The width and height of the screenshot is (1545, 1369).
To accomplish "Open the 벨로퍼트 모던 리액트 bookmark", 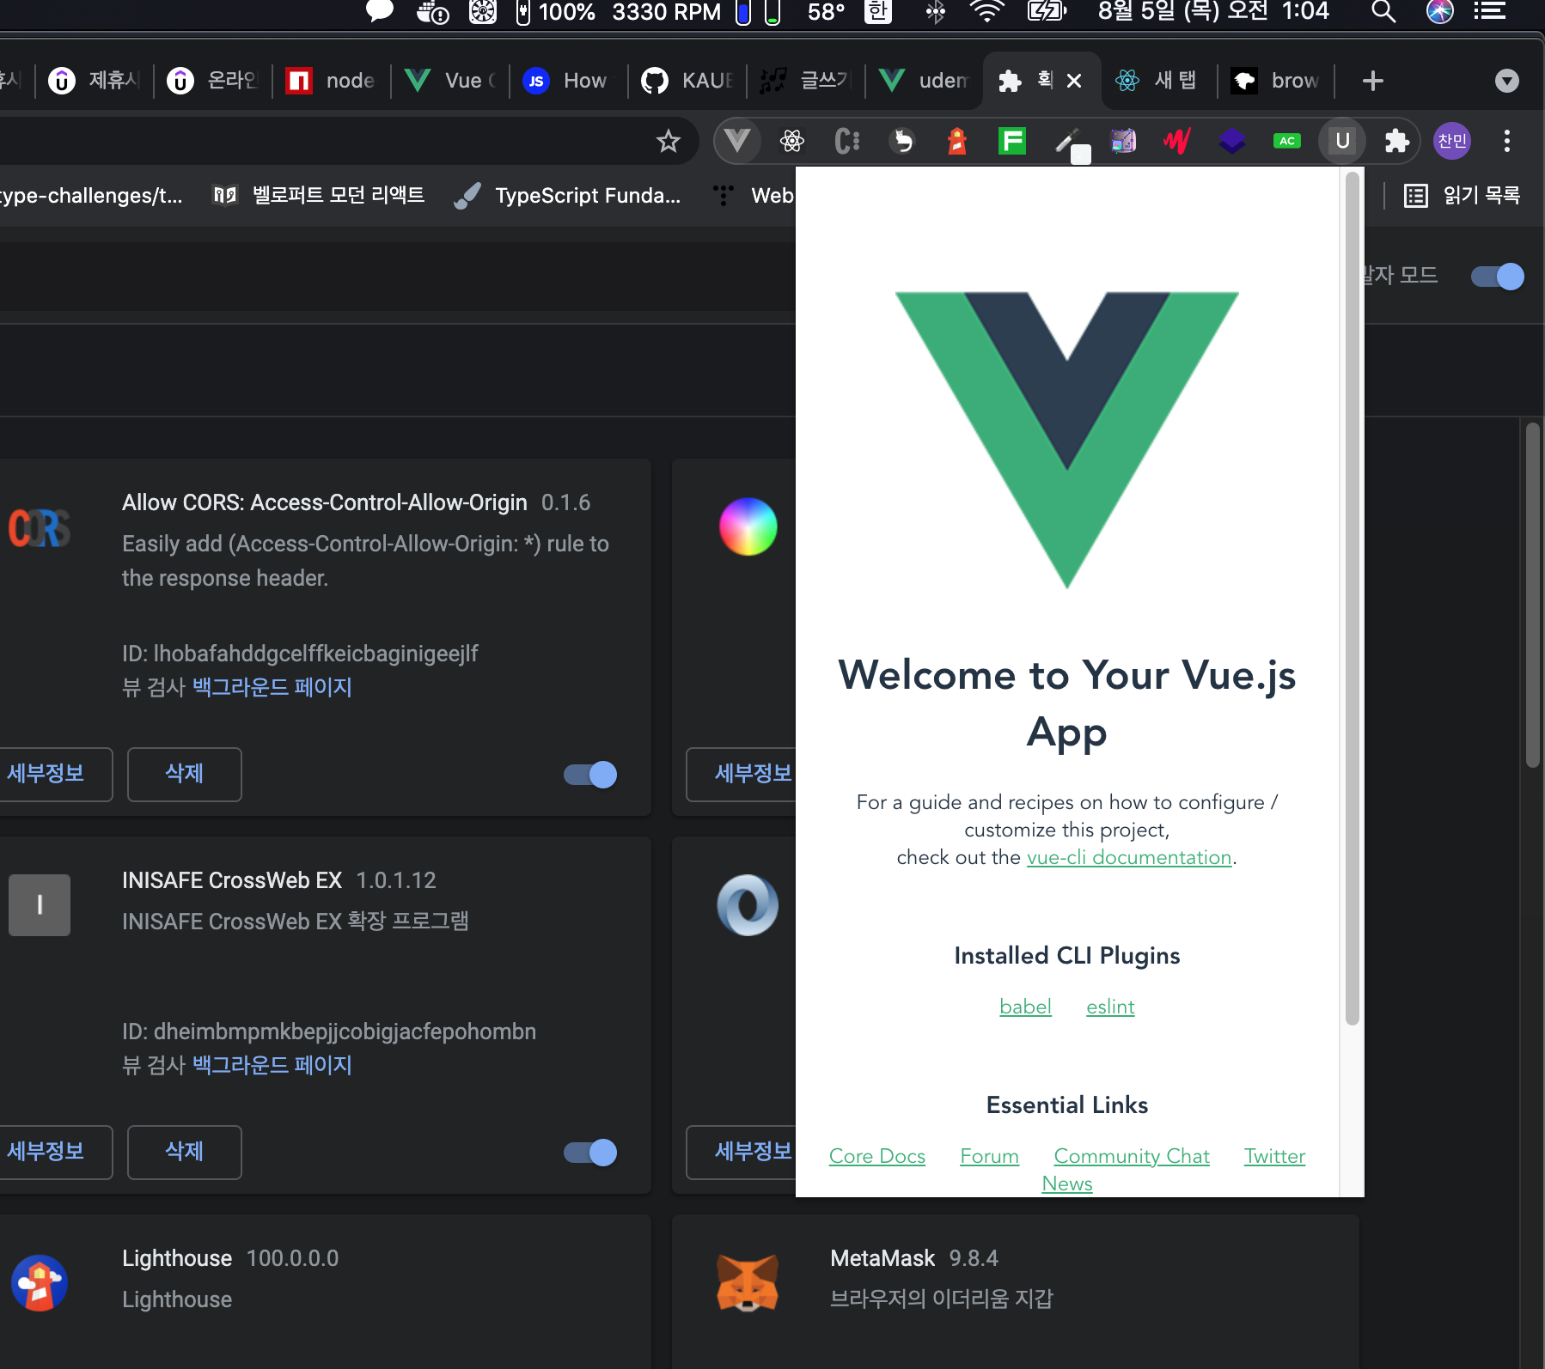I will (x=320, y=196).
